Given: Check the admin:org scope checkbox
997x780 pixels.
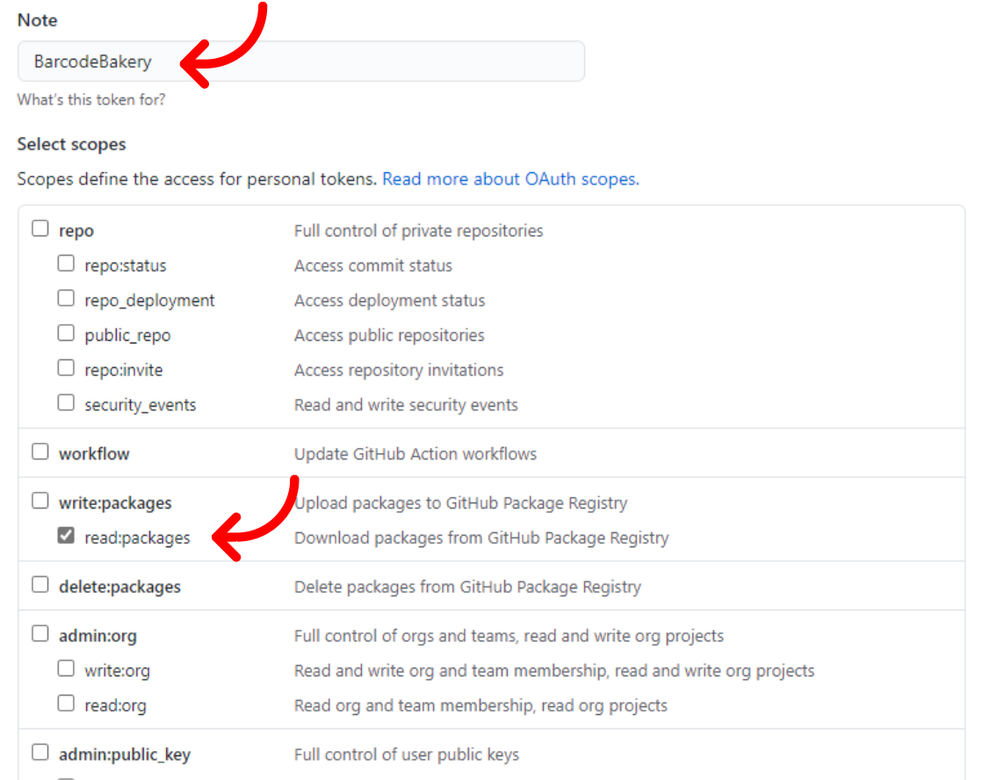Looking at the screenshot, I should pos(40,634).
